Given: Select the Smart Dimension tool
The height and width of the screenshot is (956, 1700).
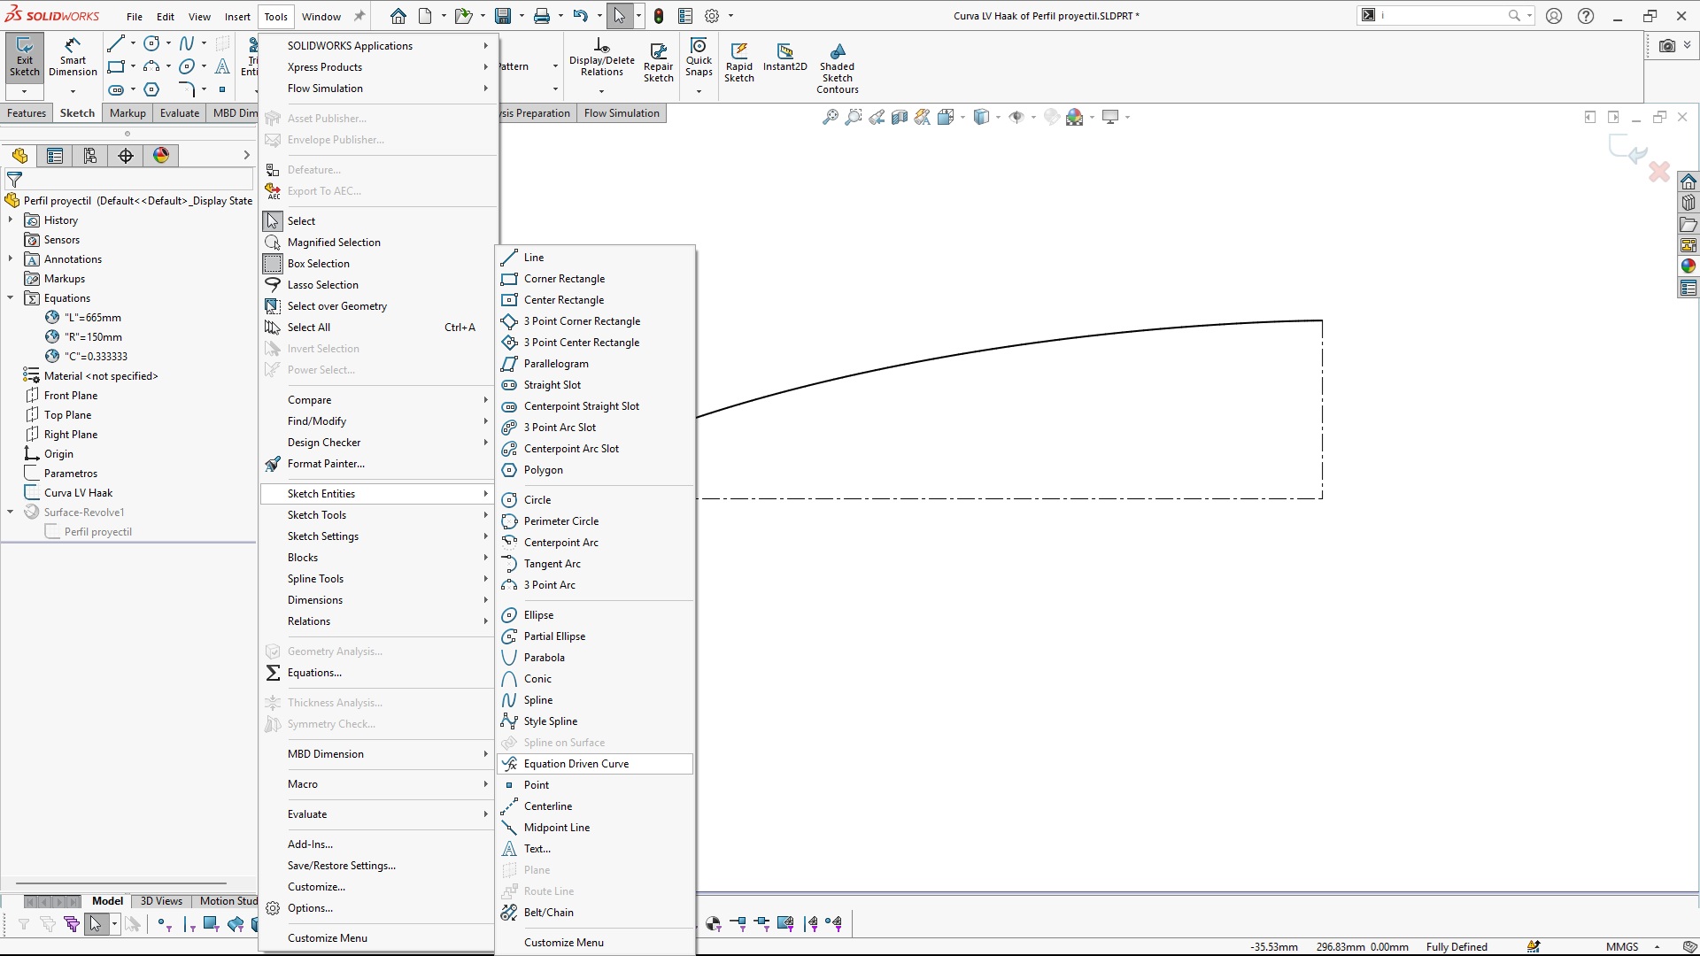Looking at the screenshot, I should pos(73,57).
